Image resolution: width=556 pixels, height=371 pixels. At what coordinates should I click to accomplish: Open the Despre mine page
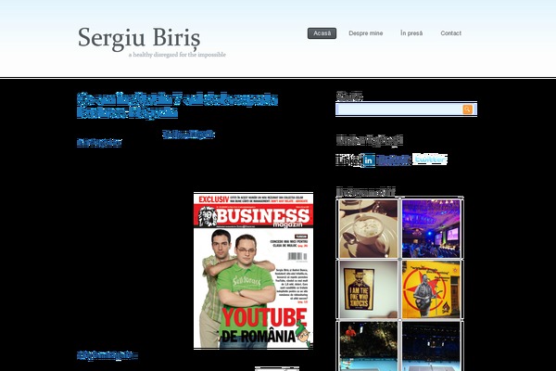click(366, 33)
